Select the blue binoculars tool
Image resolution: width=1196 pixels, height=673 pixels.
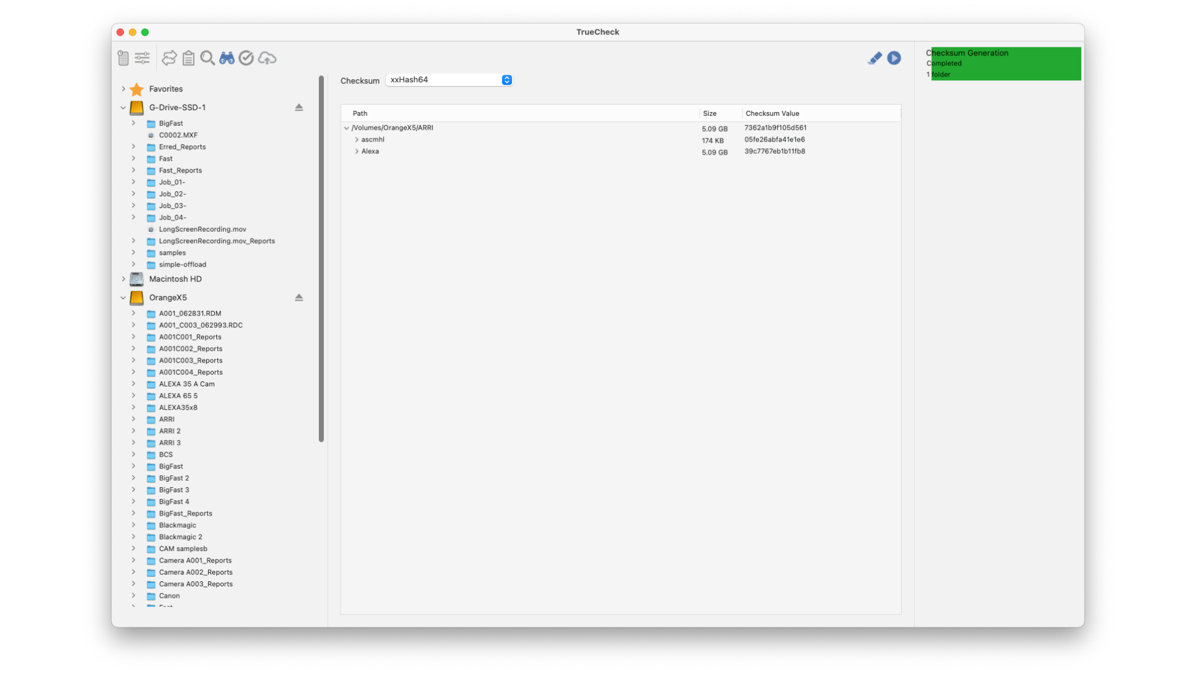click(227, 58)
